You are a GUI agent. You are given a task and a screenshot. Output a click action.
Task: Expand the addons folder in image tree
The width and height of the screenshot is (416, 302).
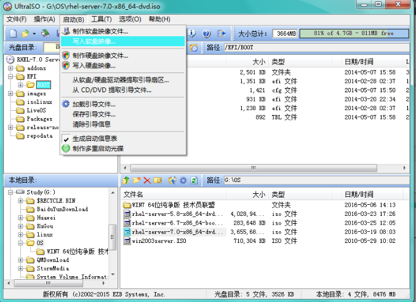10,68
